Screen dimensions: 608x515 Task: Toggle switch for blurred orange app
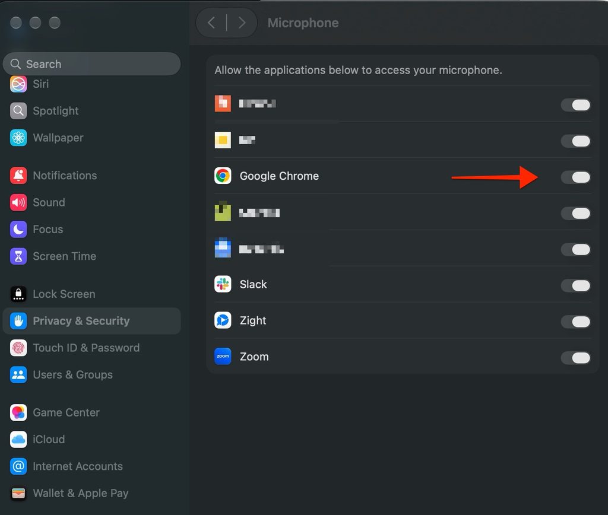coord(576,105)
